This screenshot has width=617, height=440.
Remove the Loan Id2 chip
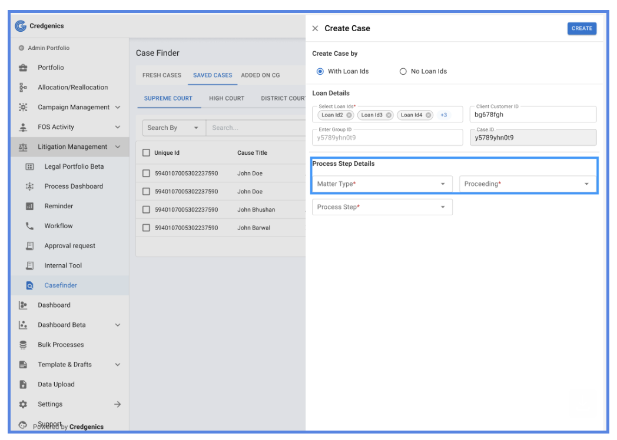[349, 115]
